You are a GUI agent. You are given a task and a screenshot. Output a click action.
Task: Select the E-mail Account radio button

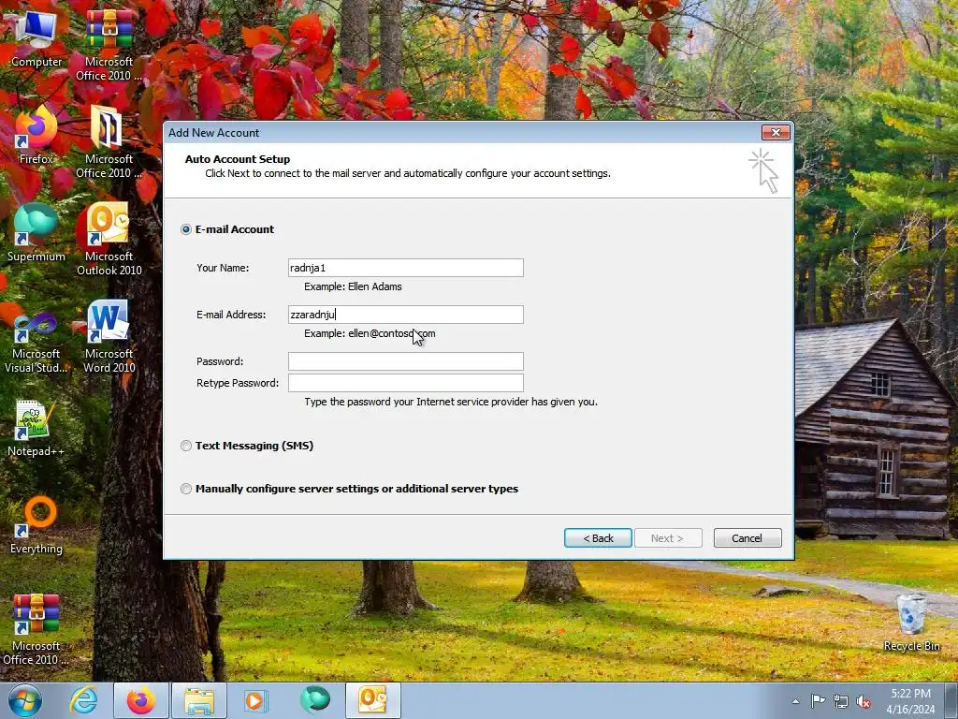[x=186, y=229]
